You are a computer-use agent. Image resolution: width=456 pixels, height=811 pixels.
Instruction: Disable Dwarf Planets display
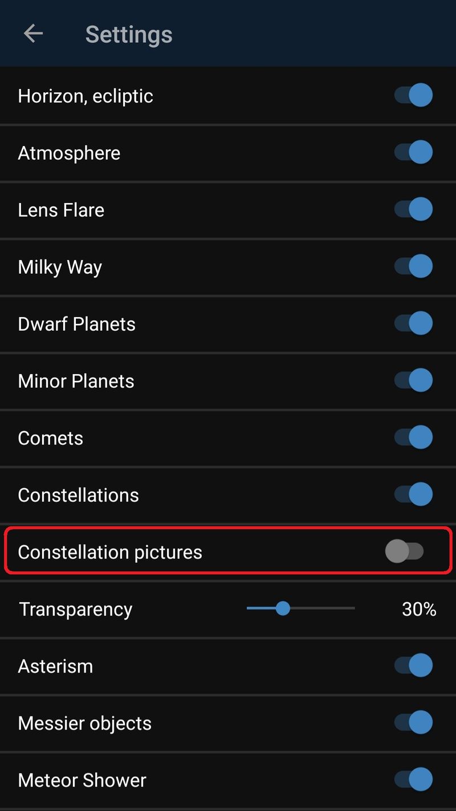[x=413, y=323]
